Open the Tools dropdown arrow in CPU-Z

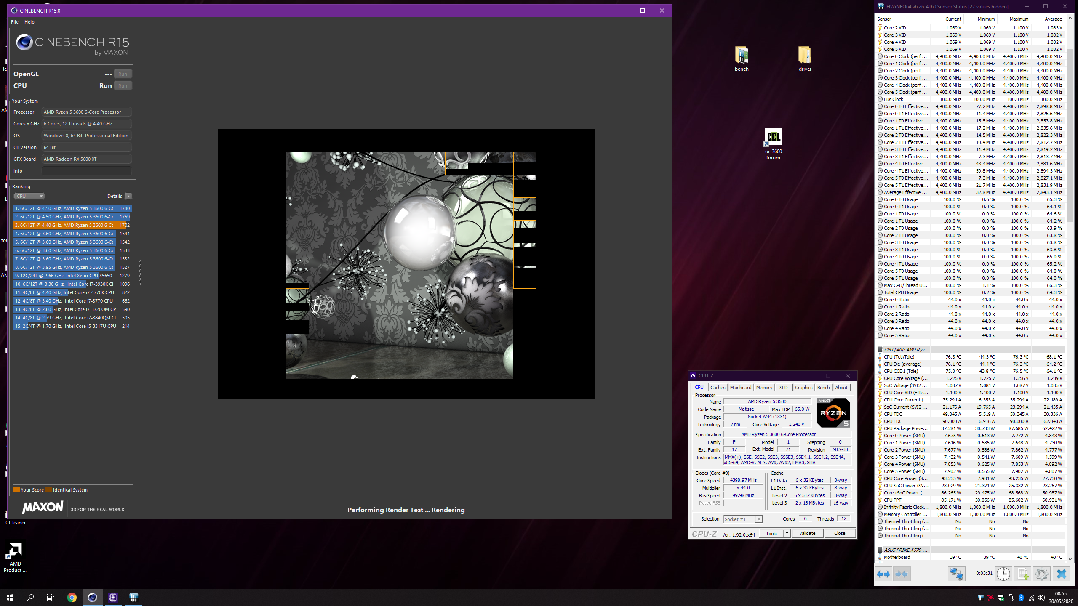point(786,533)
